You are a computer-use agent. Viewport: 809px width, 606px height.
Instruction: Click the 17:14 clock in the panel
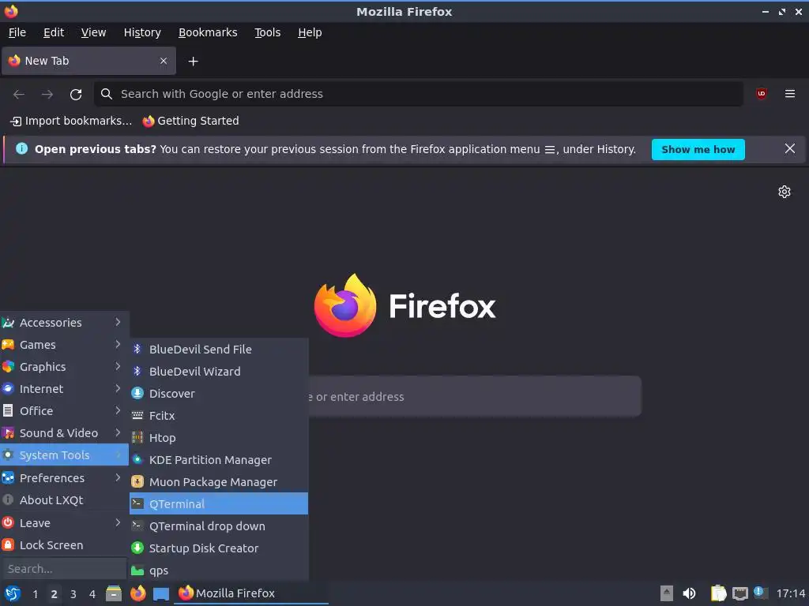click(790, 593)
